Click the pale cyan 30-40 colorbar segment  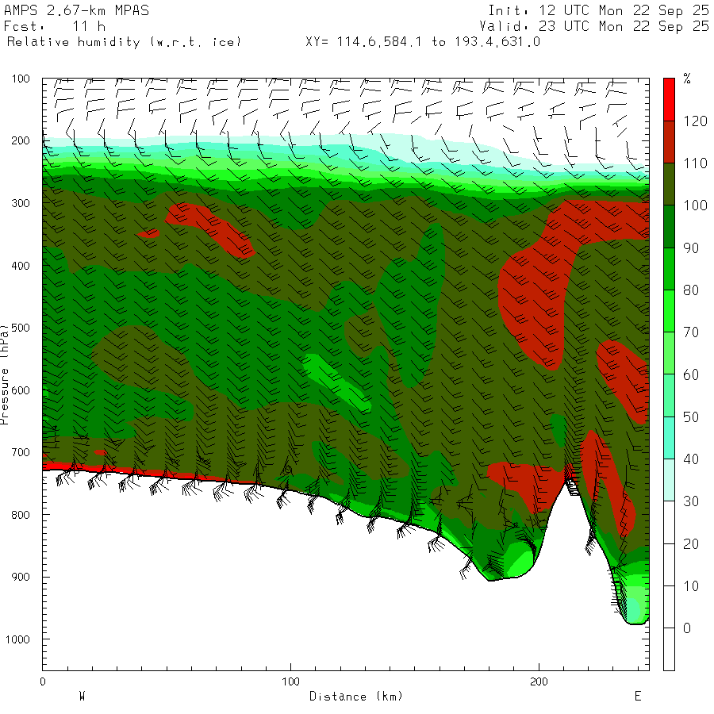click(x=669, y=480)
